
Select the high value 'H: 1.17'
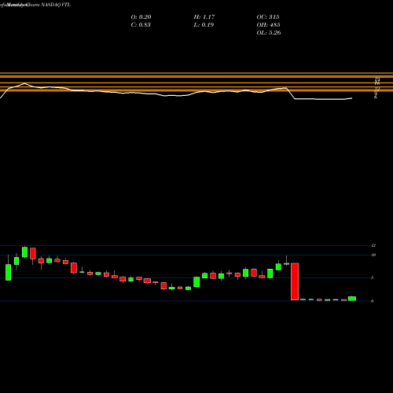(204, 17)
